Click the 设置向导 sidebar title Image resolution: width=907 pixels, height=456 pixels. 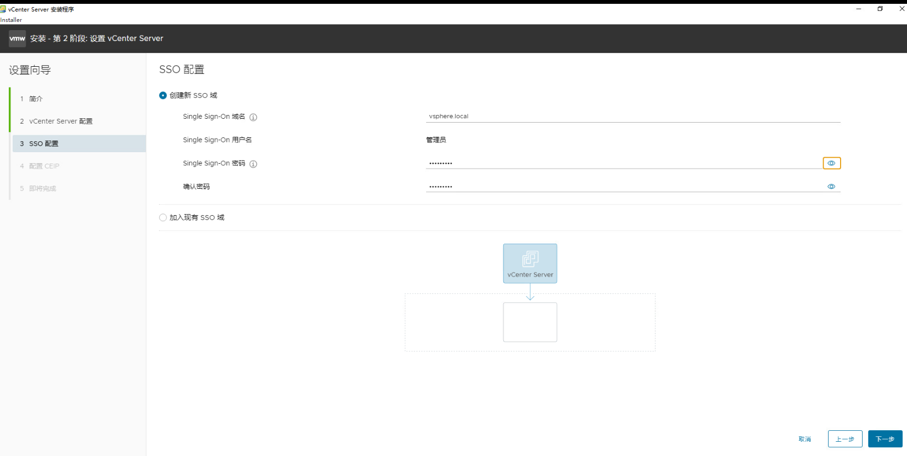tap(30, 70)
